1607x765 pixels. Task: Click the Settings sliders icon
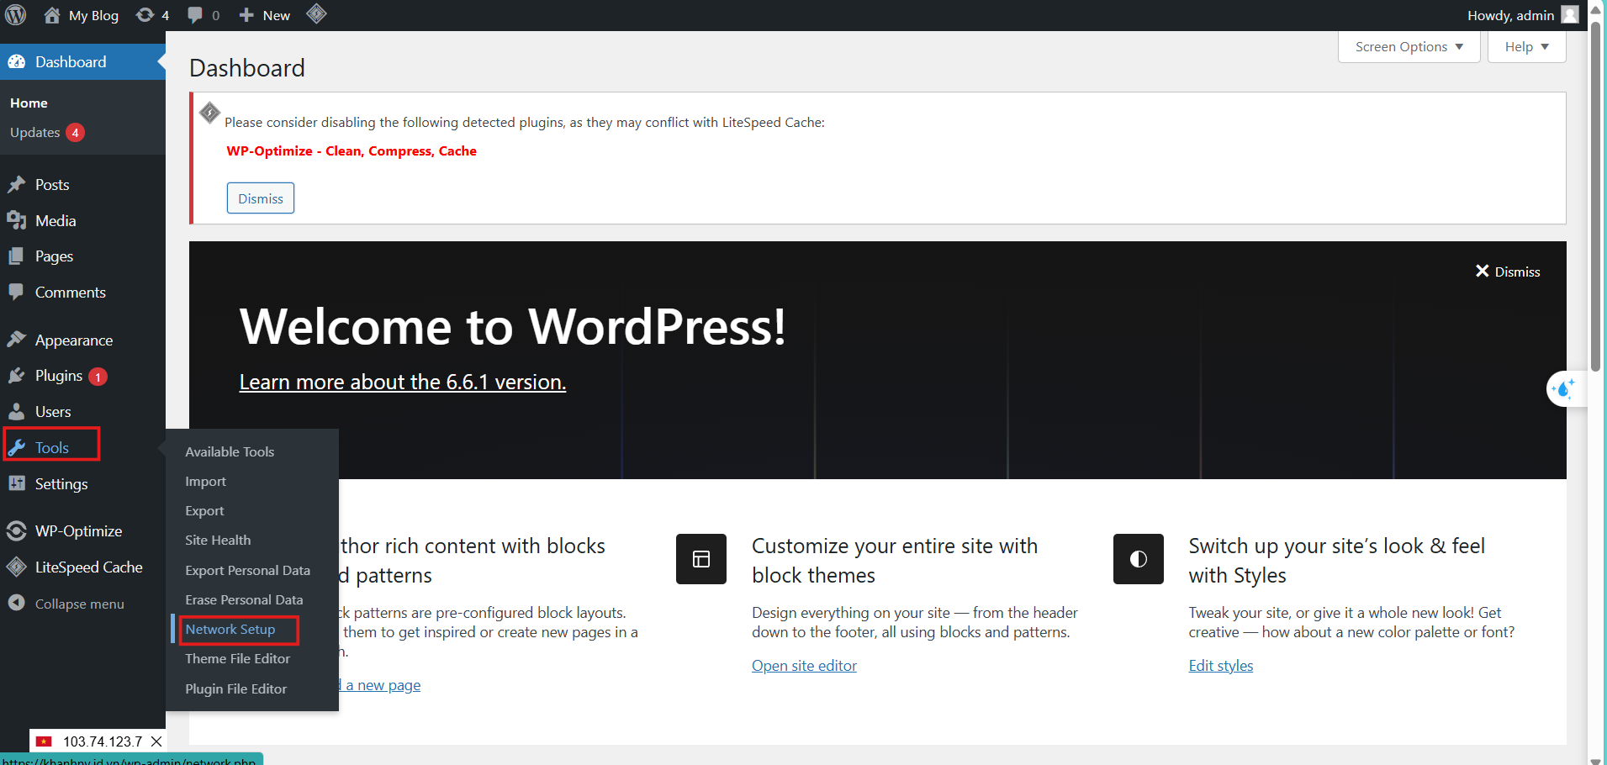point(17,483)
